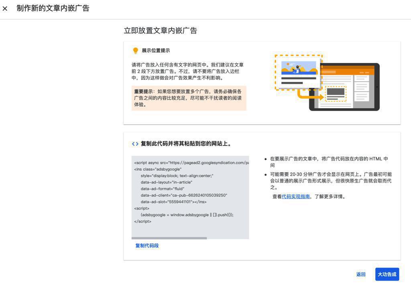Click the style display:block code line
This screenshot has height=287, width=411.
[177, 176]
